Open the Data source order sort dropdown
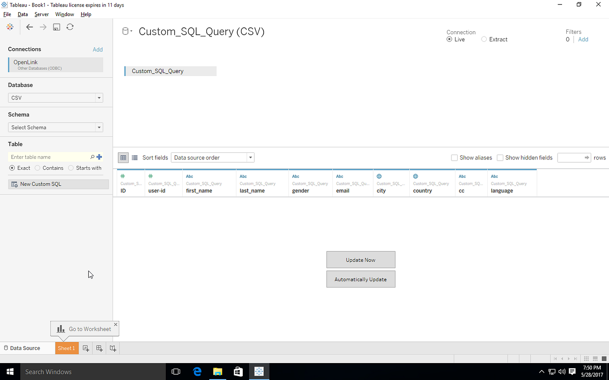The height and width of the screenshot is (380, 609). click(250, 157)
